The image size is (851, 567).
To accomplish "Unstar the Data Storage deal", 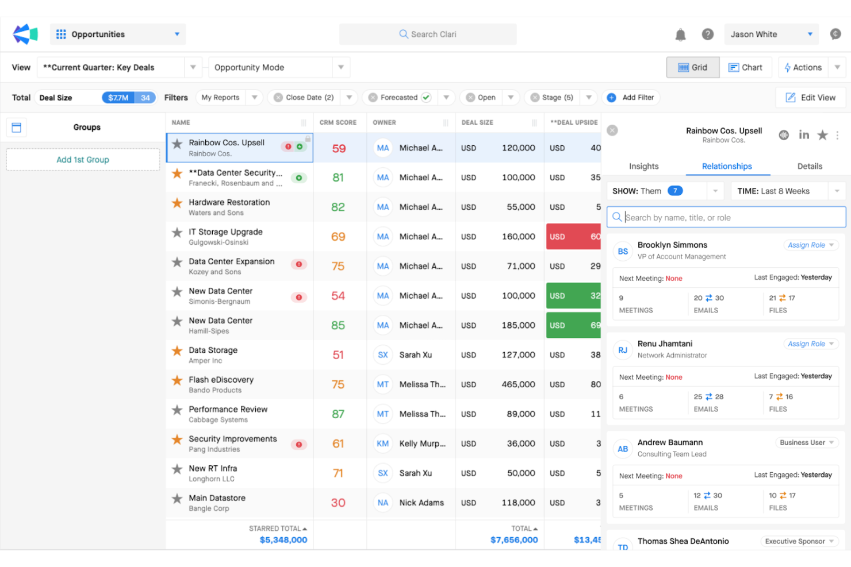I will click(177, 350).
